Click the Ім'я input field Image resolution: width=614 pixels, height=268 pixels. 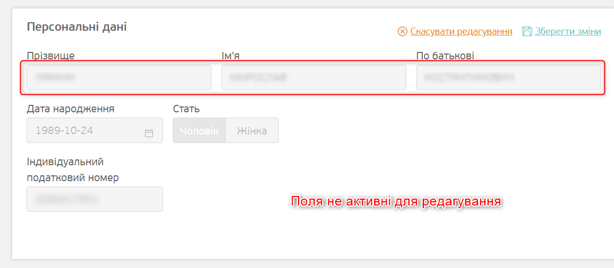tap(313, 77)
